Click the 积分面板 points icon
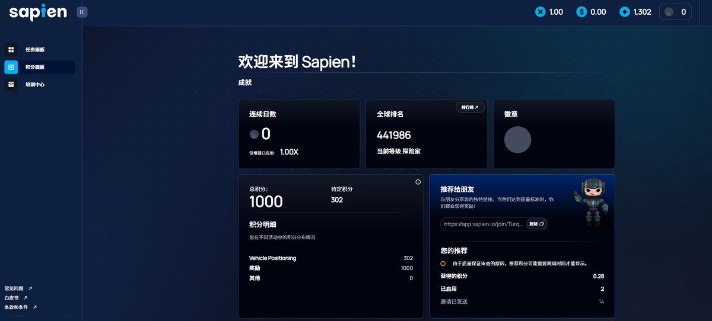The width and height of the screenshot is (712, 321). click(11, 67)
